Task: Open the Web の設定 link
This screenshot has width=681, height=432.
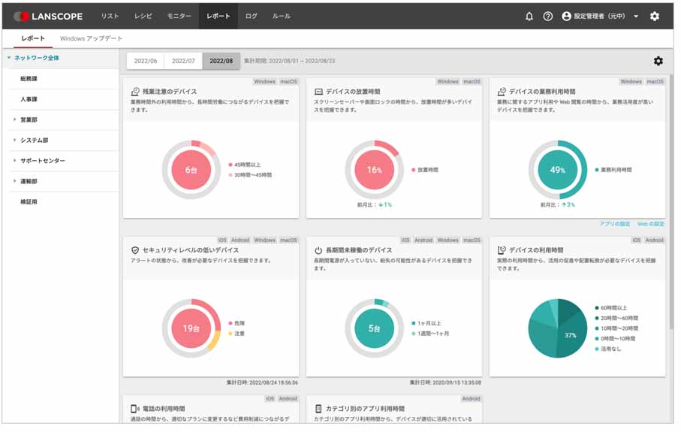Action: click(651, 224)
